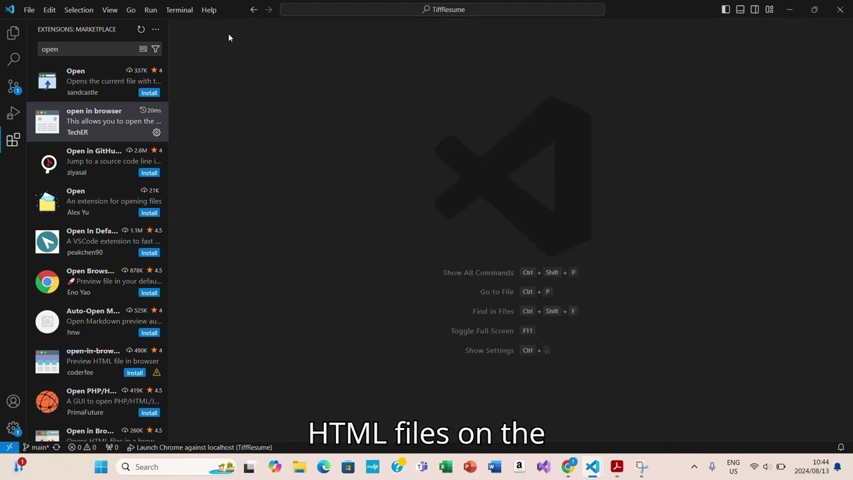
Task: Click the main branch in status bar
Action: 36,447
